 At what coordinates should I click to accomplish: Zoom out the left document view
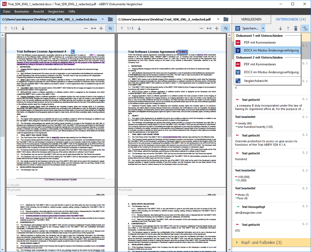(86, 28)
